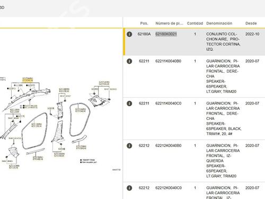Open info icon for part 62211K0040C0

(x=129, y=103)
